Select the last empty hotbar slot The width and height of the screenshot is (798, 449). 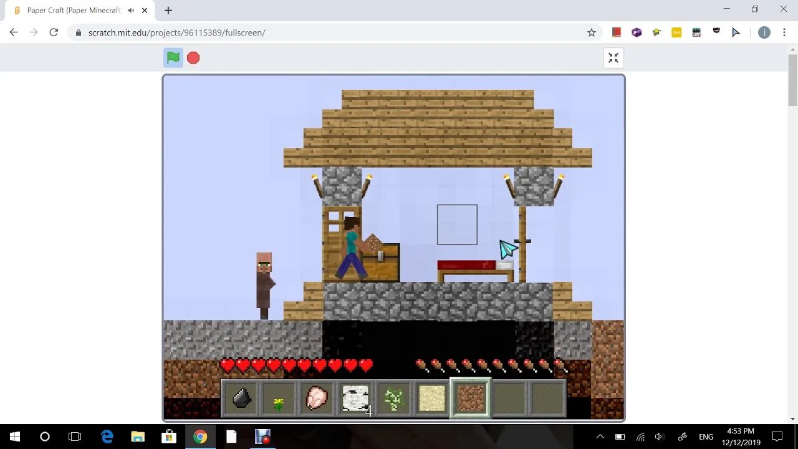(547, 398)
